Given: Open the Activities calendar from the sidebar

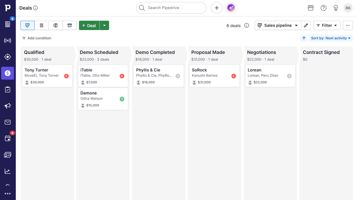Looking at the screenshot, I should [8, 138].
